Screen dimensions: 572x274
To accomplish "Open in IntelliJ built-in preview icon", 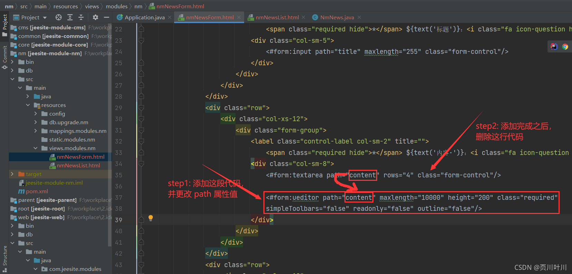I will tap(554, 47).
